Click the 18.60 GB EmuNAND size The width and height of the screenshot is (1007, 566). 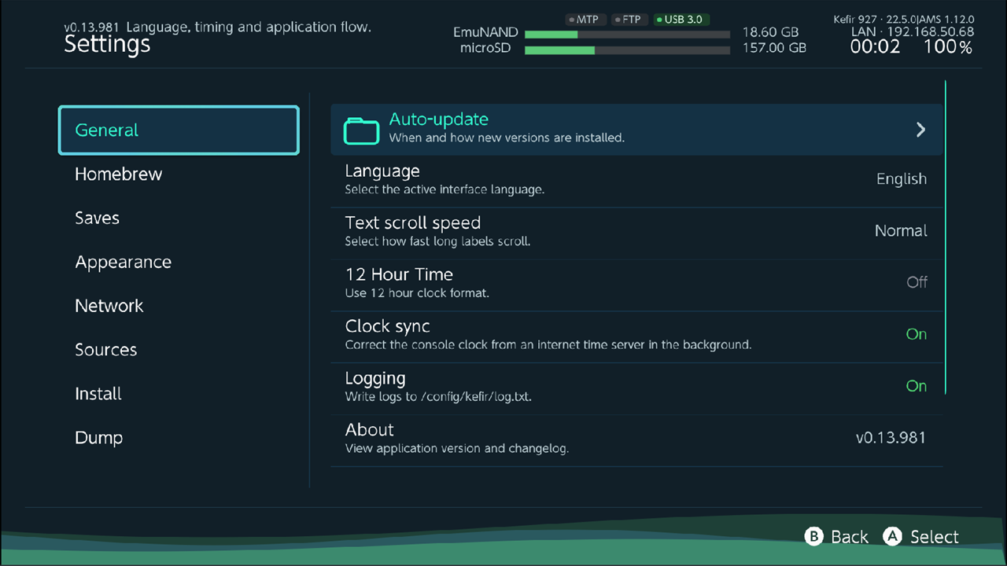click(x=770, y=33)
